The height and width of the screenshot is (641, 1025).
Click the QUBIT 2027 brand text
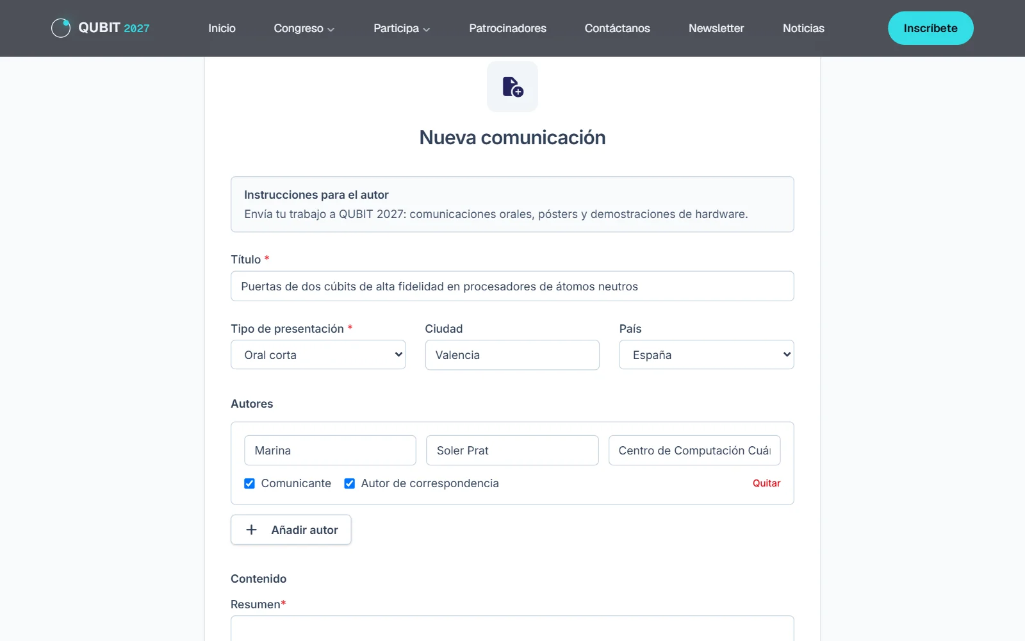114,28
